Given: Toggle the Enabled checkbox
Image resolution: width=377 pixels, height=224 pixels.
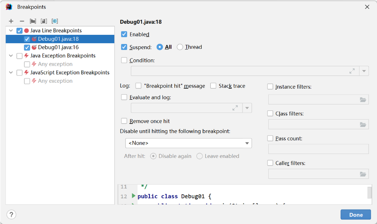Looking at the screenshot, I should point(124,34).
